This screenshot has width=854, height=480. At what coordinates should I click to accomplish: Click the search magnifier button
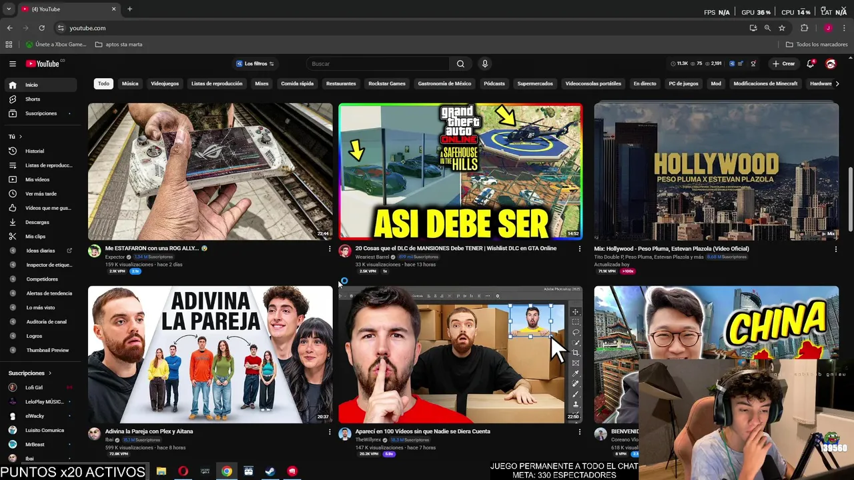460,64
